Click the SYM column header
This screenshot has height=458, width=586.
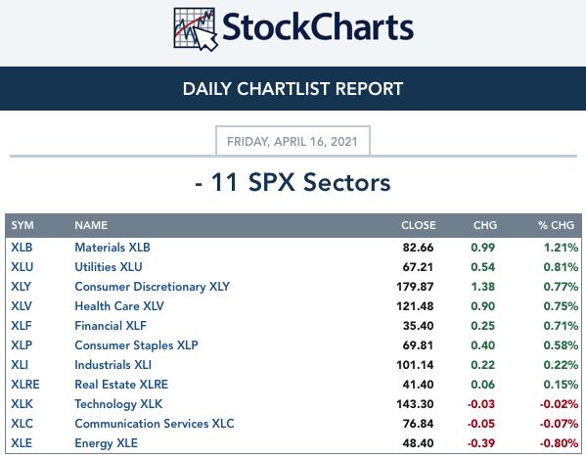click(x=23, y=225)
